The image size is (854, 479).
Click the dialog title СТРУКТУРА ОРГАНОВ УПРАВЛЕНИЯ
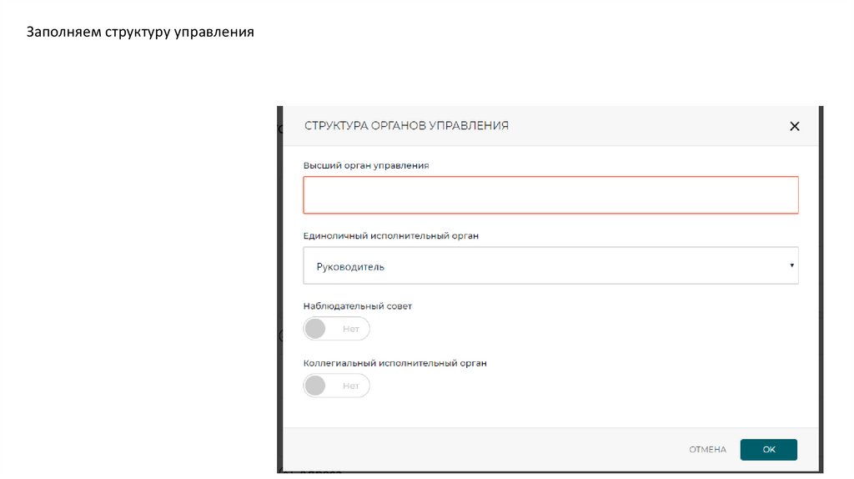[x=406, y=126]
